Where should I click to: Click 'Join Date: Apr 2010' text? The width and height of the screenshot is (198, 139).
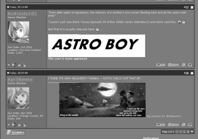20,113
